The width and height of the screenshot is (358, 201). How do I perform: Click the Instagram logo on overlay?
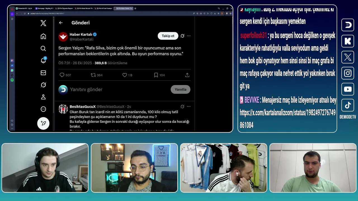tap(348, 73)
